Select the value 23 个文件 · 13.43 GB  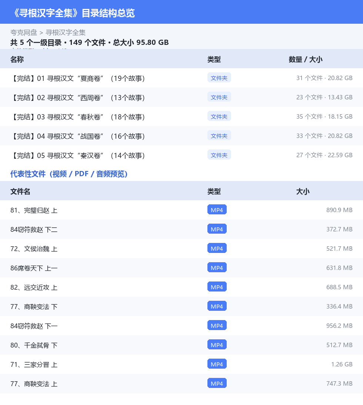pos(324,98)
